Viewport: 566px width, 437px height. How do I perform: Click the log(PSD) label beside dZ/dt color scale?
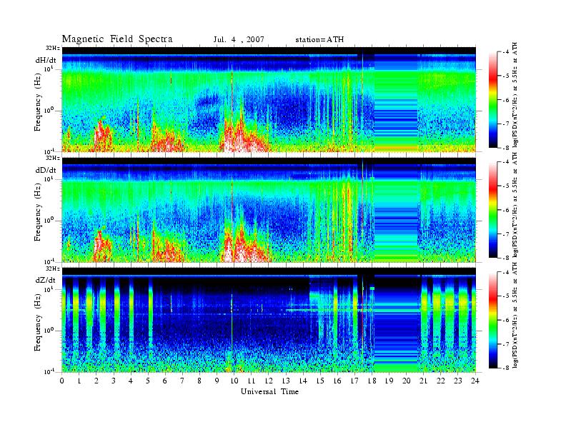515,315
